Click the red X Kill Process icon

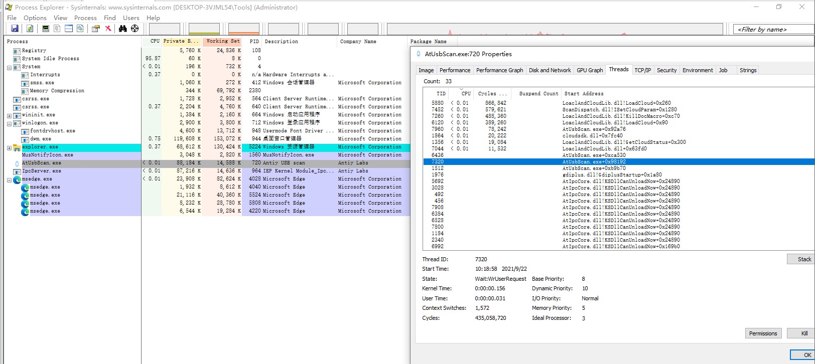click(x=108, y=29)
